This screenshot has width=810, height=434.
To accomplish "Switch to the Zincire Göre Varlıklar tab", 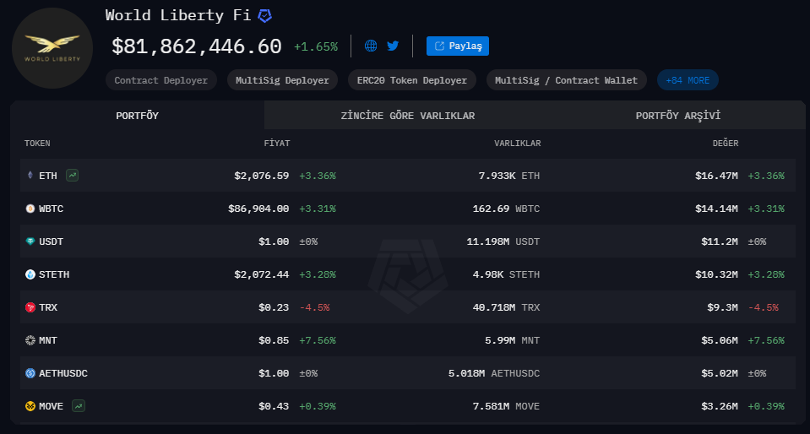I will [x=407, y=116].
